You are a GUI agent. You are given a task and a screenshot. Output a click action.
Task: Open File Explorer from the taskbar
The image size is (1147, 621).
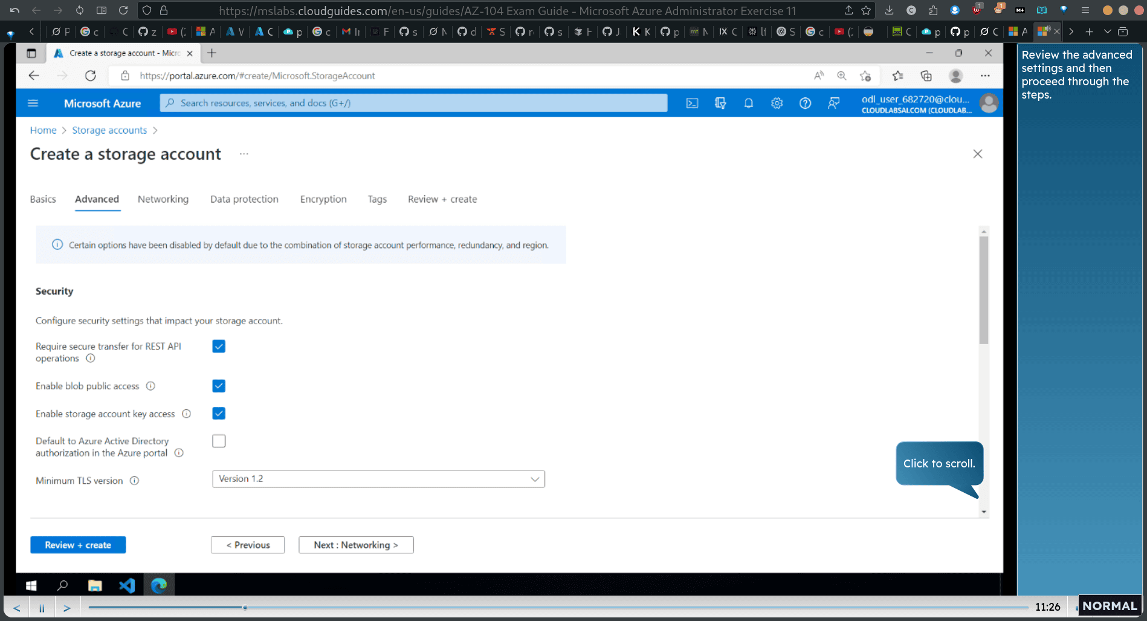95,585
